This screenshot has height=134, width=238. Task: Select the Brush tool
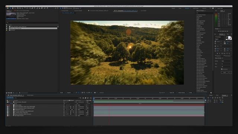[x=37, y=8]
